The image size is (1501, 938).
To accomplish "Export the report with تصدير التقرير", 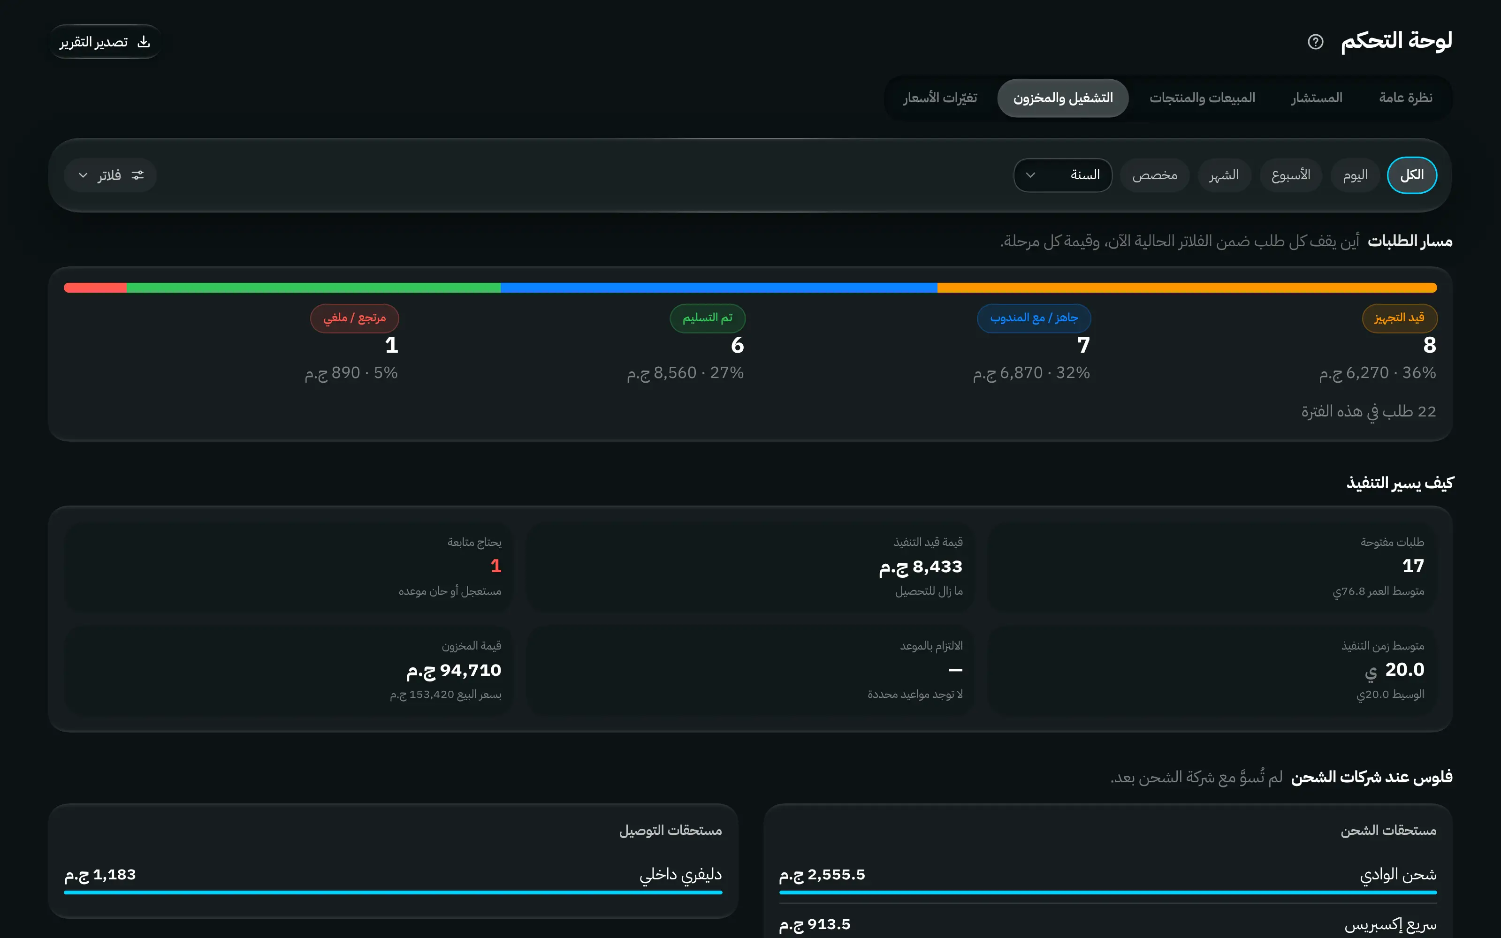I will point(105,42).
